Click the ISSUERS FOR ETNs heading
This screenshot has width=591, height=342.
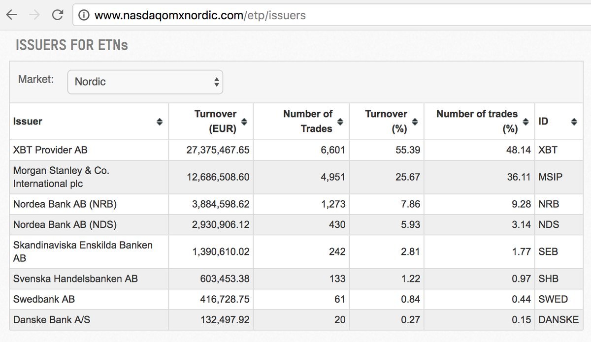pos(72,45)
